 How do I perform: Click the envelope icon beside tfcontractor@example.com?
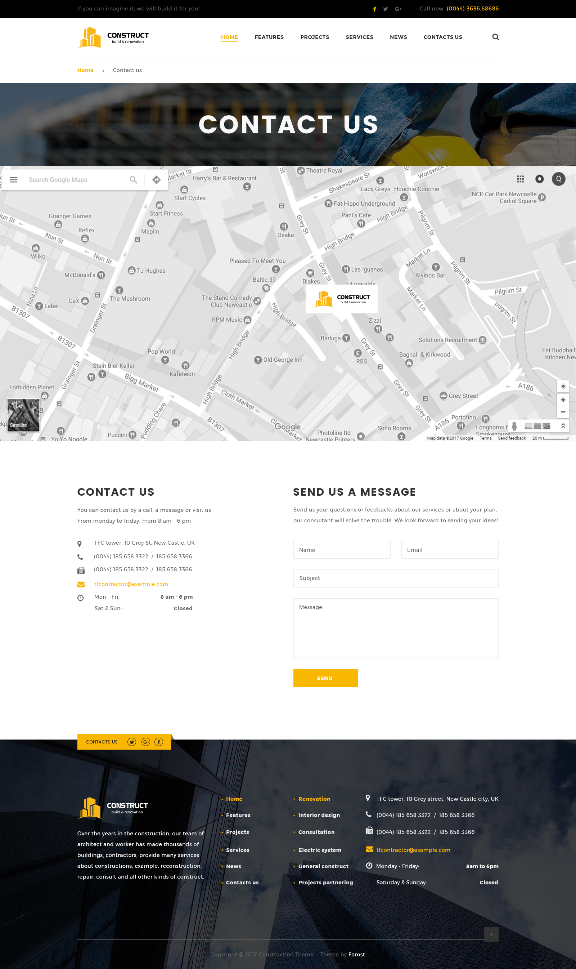tap(81, 584)
